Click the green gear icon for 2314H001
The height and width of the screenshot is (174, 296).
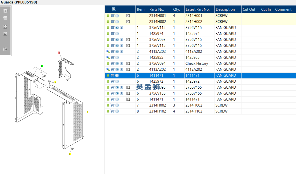[x=108, y=16]
